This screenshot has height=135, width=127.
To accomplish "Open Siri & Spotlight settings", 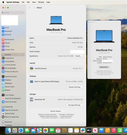I will (9, 68).
